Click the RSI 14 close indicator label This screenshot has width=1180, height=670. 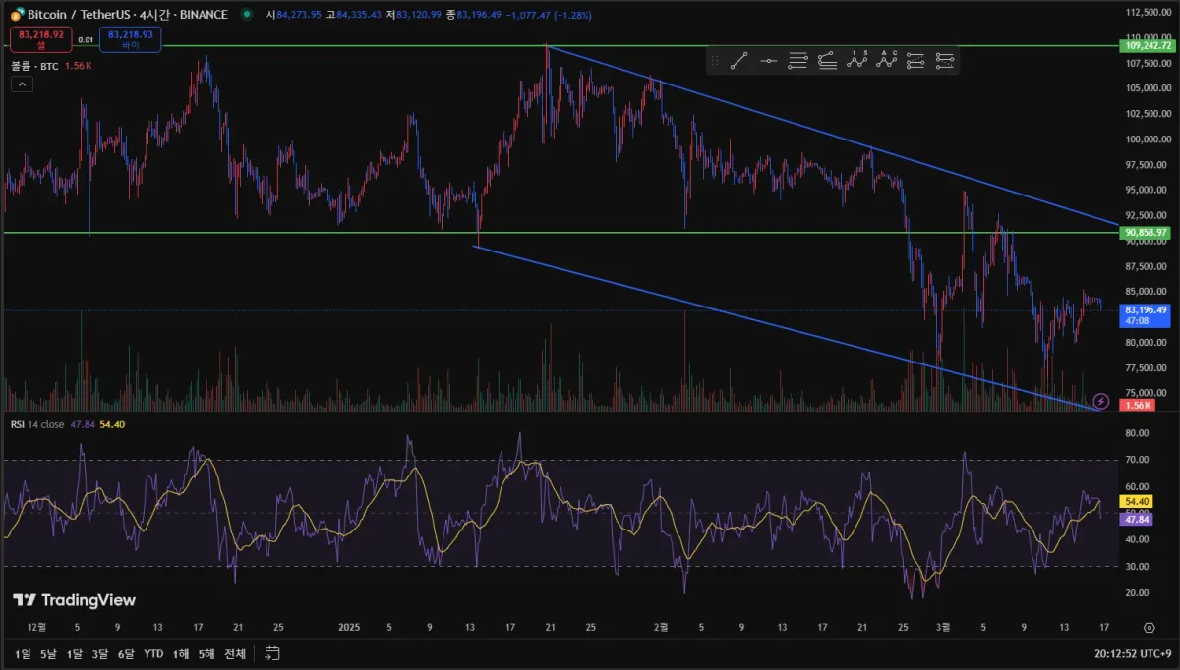tap(37, 424)
